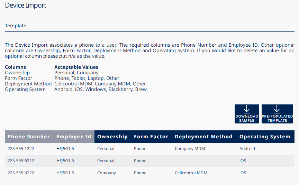This screenshot has height=185, width=299.
Task: Click the Ownership table column header
Action: pyautogui.click(x=112, y=137)
